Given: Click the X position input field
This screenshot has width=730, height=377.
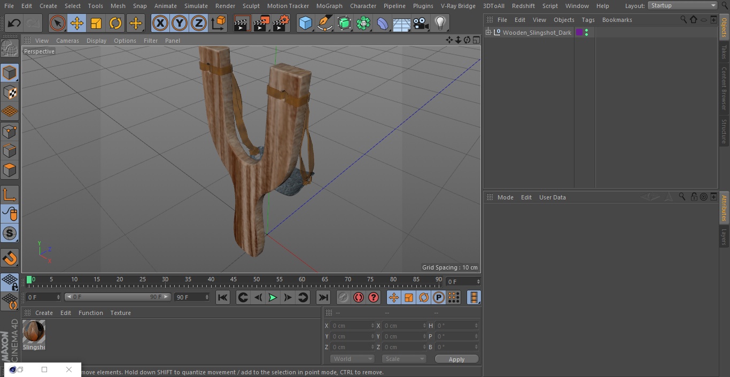Looking at the screenshot, I should 352,326.
